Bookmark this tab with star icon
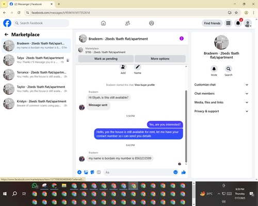 pos(236,13)
